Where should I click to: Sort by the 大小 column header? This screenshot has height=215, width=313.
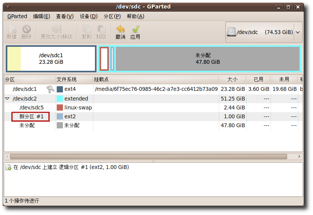coord(233,79)
